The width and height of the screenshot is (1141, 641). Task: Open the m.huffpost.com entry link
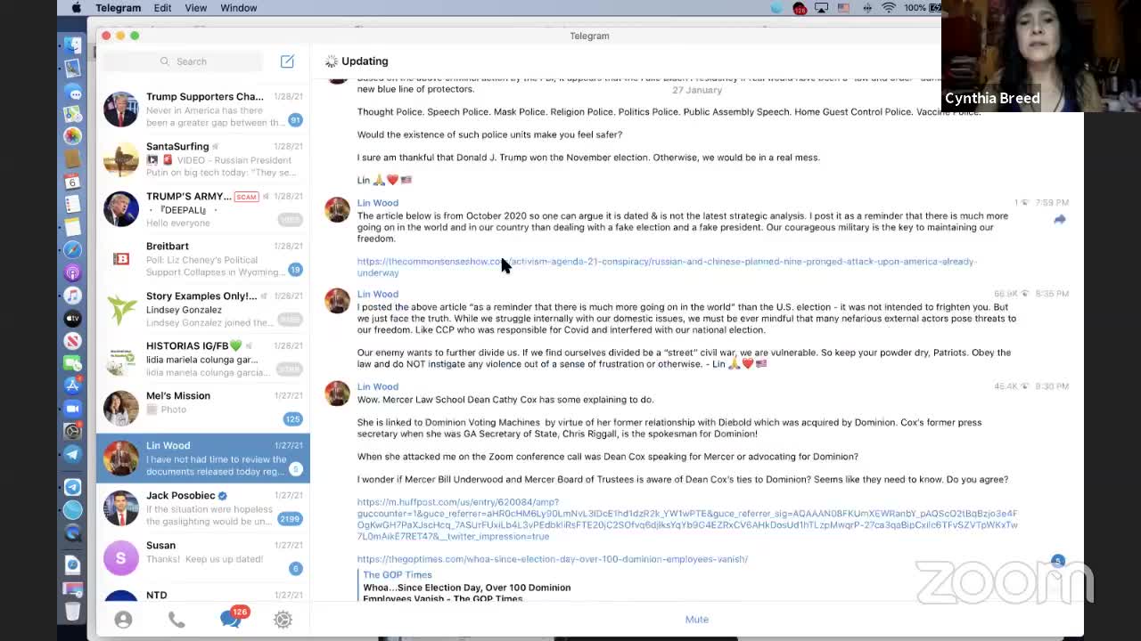(x=687, y=519)
